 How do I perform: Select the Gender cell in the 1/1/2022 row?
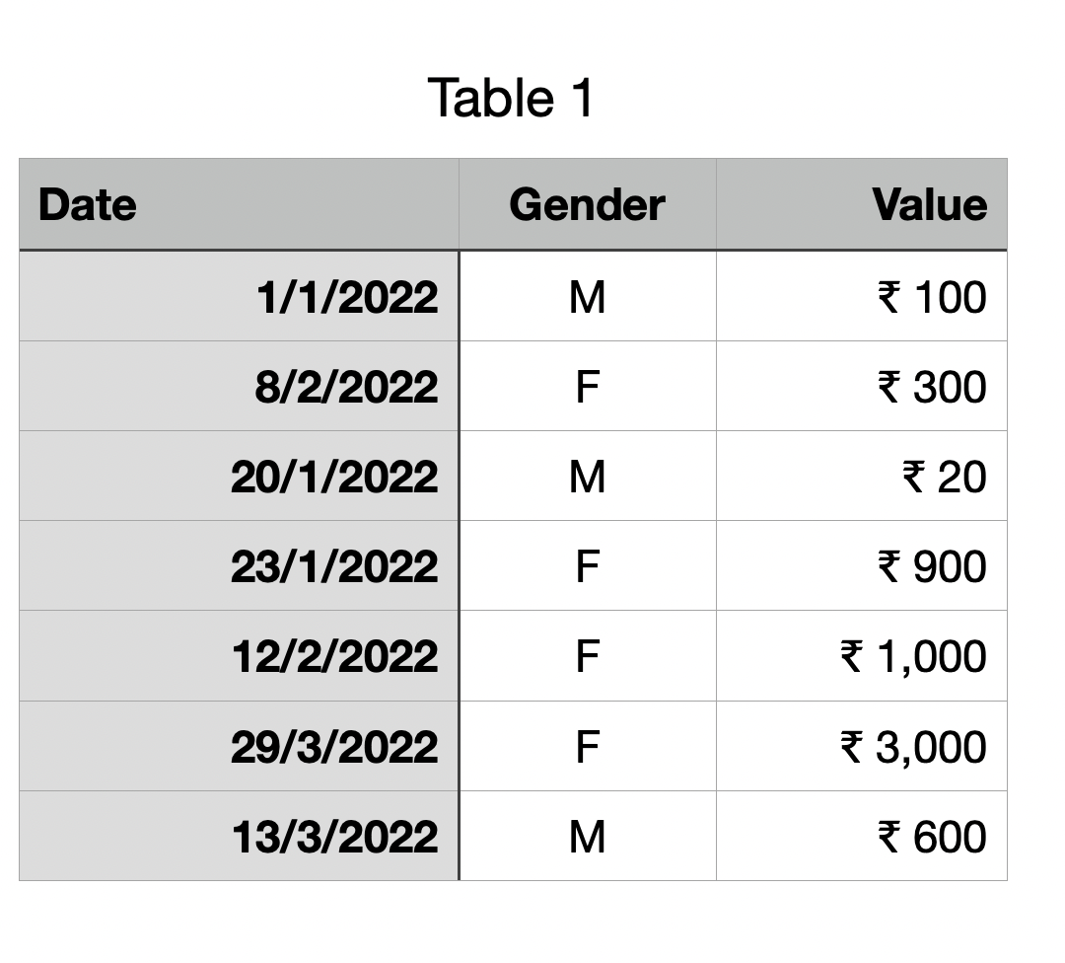pos(587,296)
